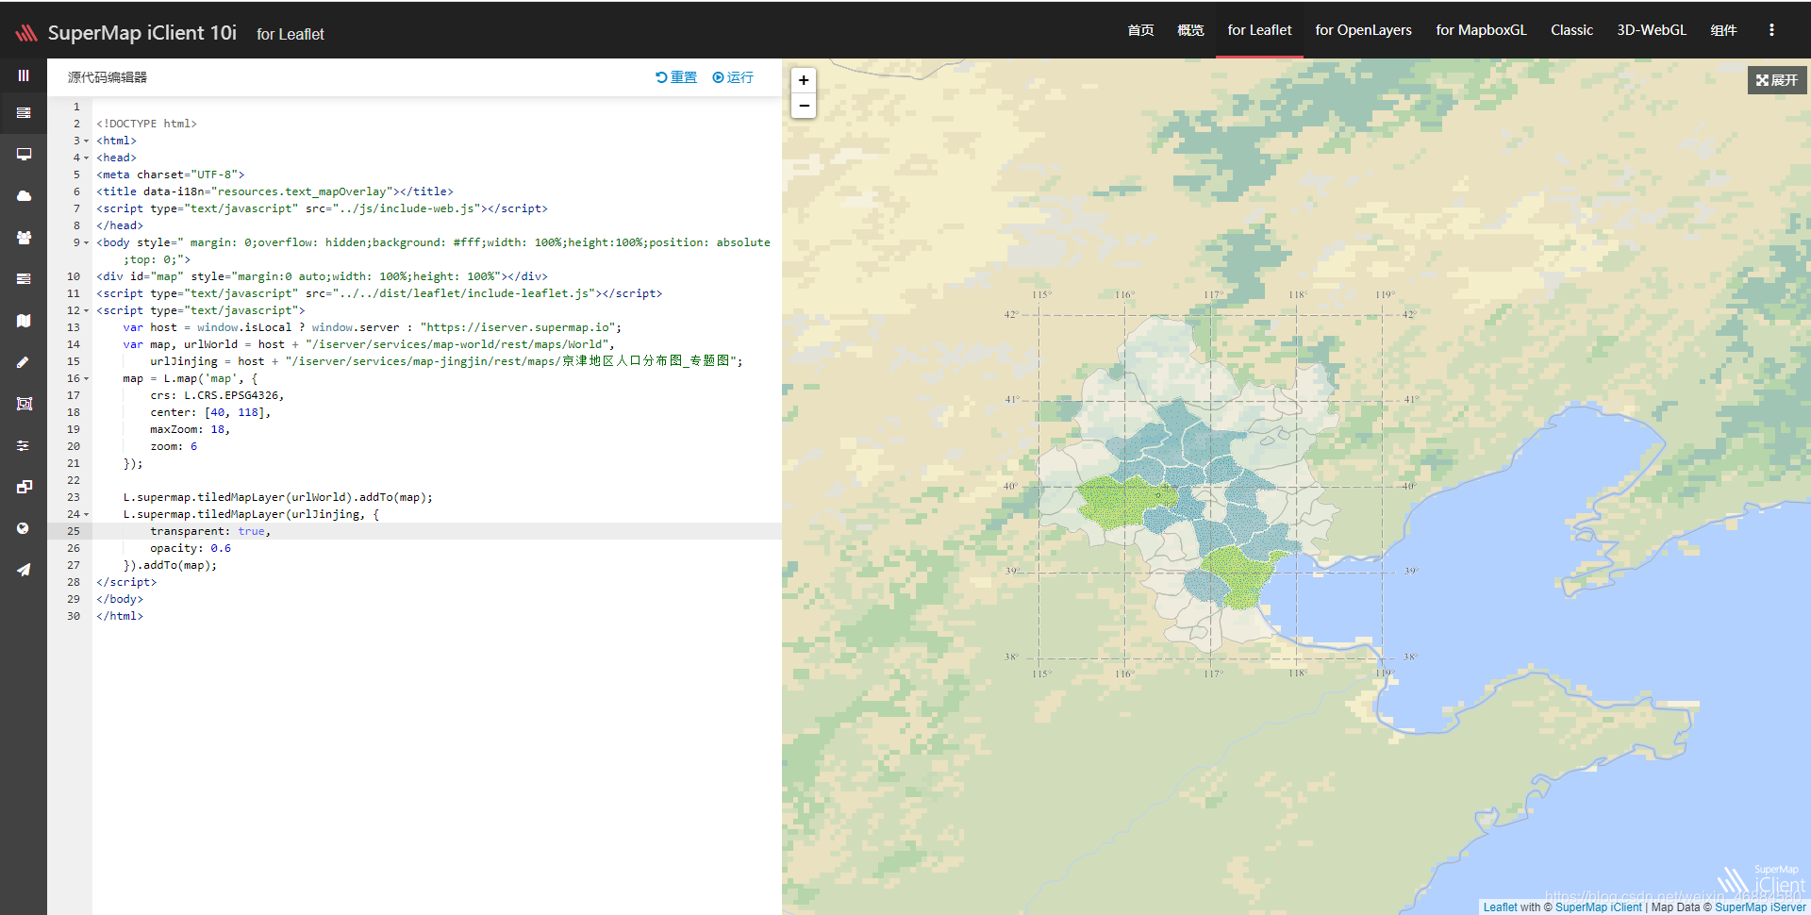Screen dimensions: 1811x915
Task: Click the 源代码编辑器 panel title
Action: click(x=108, y=77)
